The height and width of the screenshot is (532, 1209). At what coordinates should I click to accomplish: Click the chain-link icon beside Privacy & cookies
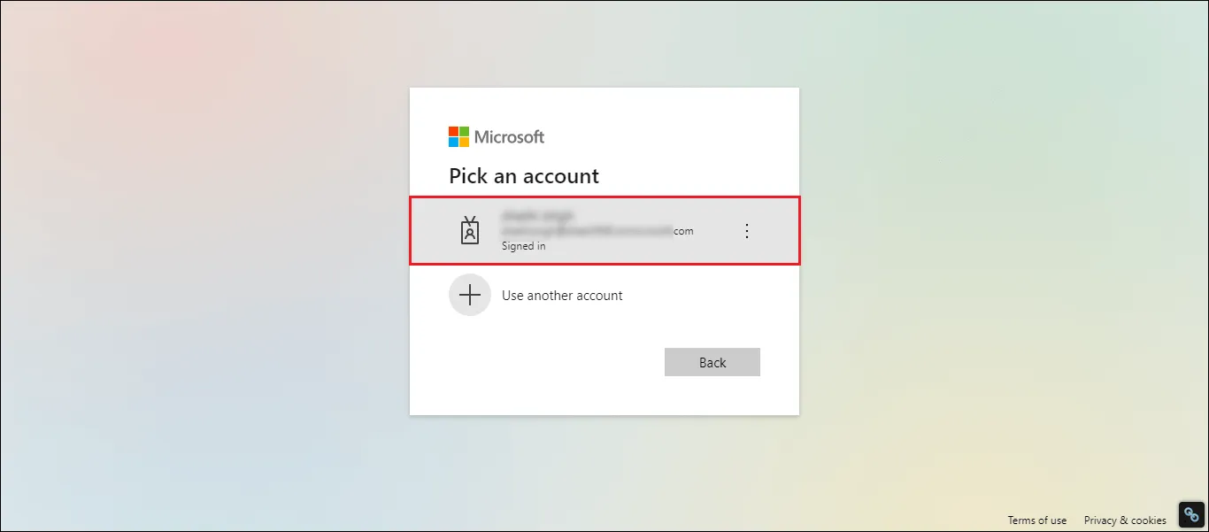[1192, 515]
